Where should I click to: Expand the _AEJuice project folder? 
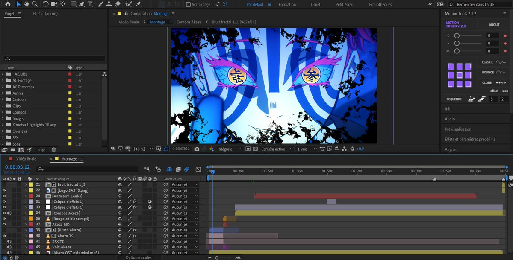click(3, 74)
